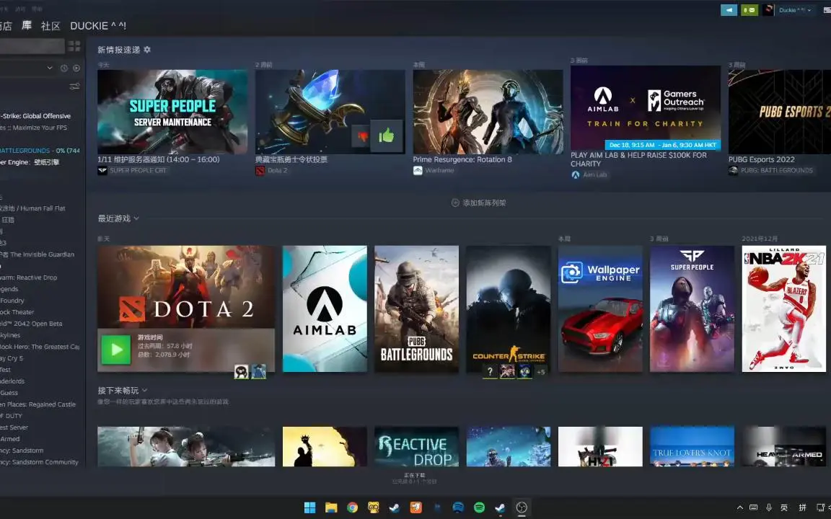The image size is (831, 519).
Task: Open the Dota 2 treasure vote news thumbnail
Action: pyautogui.click(x=330, y=112)
